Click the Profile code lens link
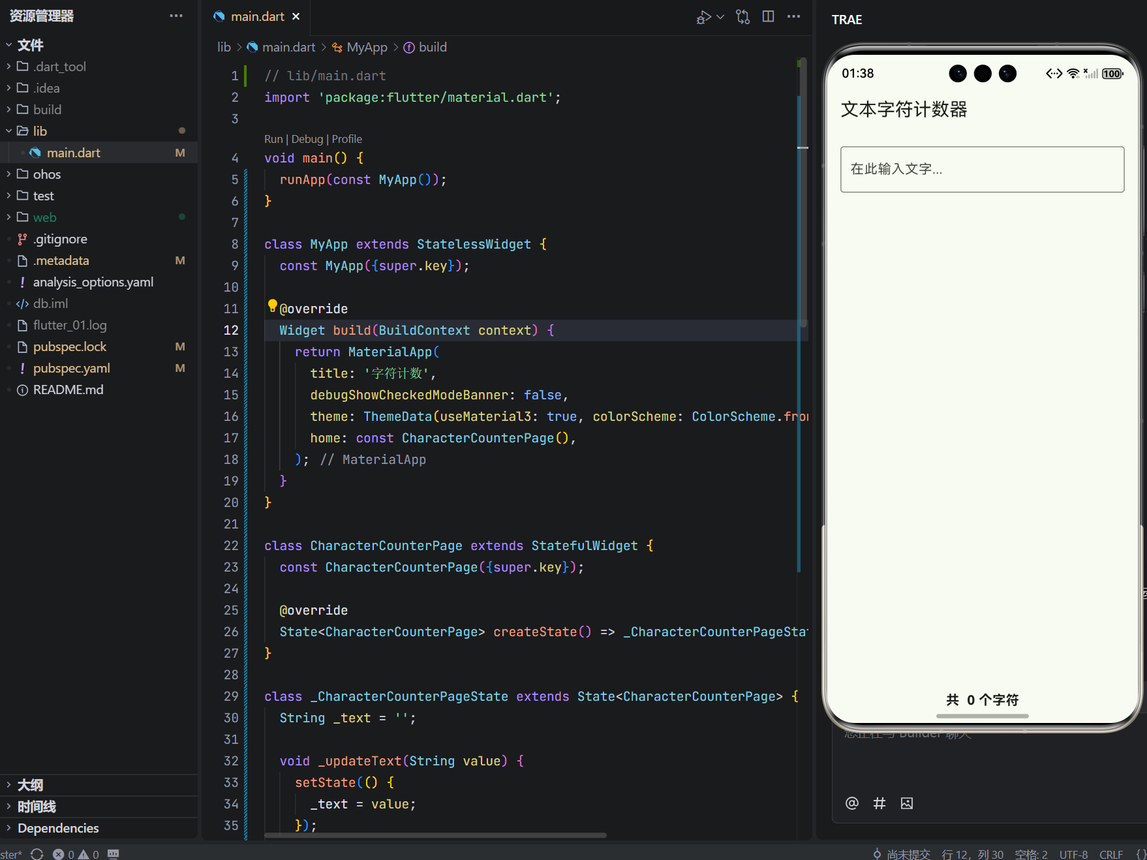Viewport: 1147px width, 860px height. (347, 139)
